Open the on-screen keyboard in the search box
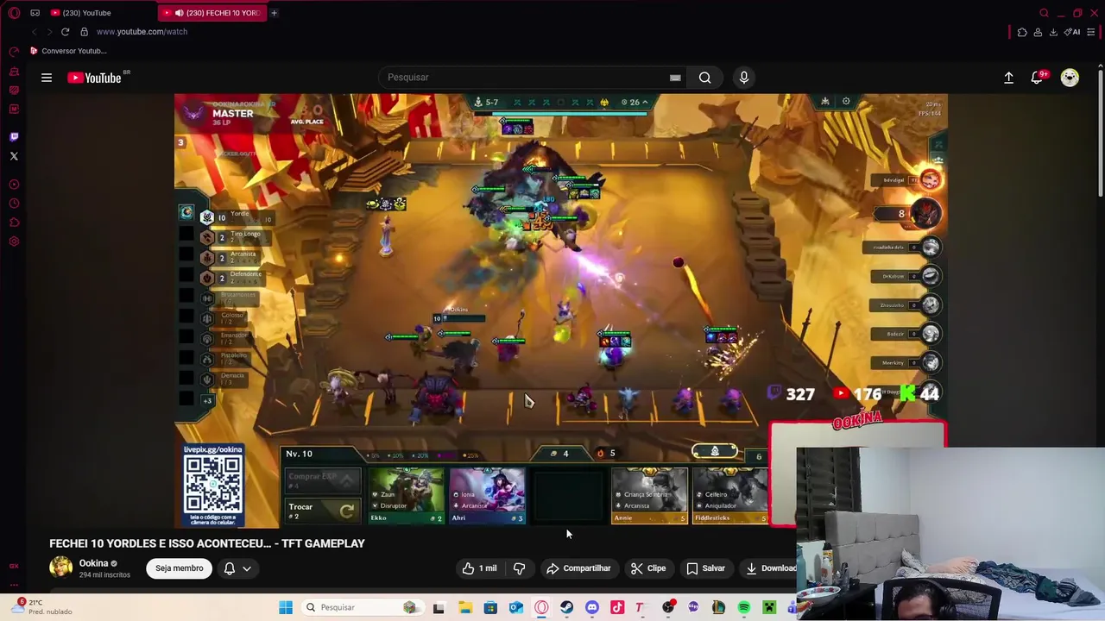The height and width of the screenshot is (621, 1105). coord(675,78)
